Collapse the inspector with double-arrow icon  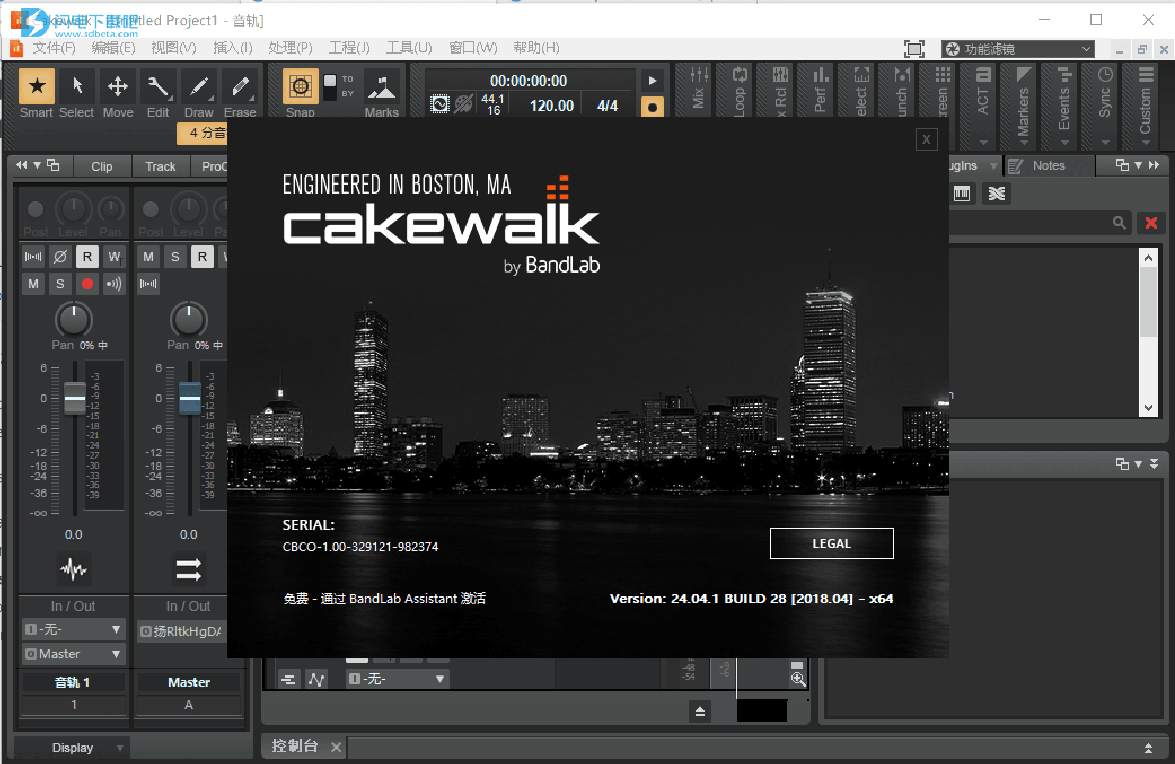(21, 165)
